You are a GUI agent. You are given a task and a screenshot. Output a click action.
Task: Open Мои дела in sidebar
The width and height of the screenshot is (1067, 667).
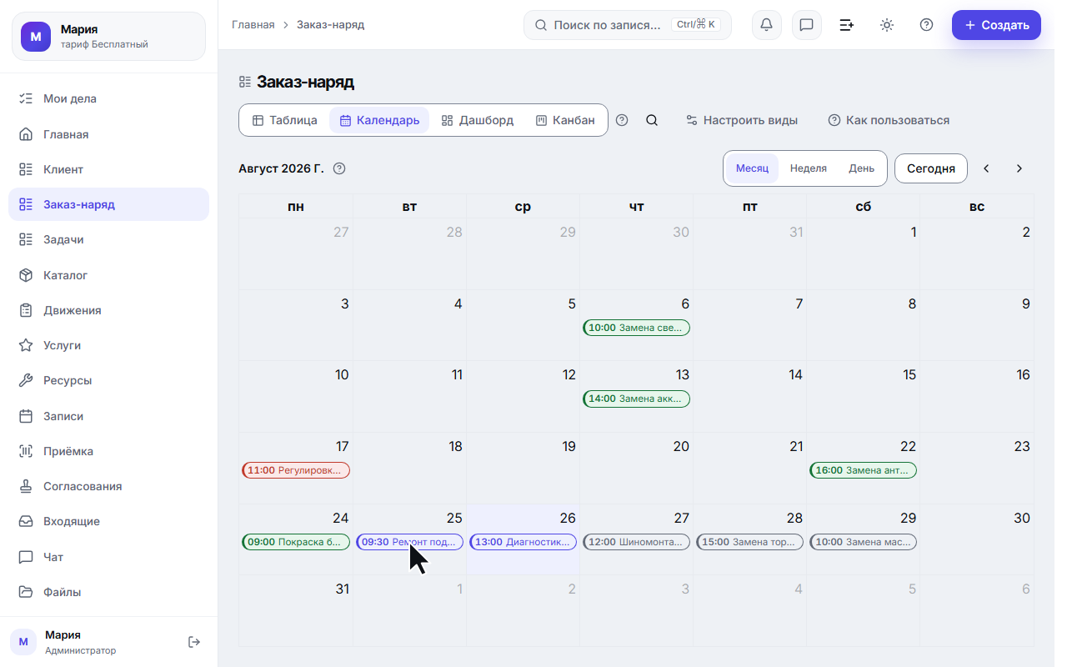click(108, 98)
